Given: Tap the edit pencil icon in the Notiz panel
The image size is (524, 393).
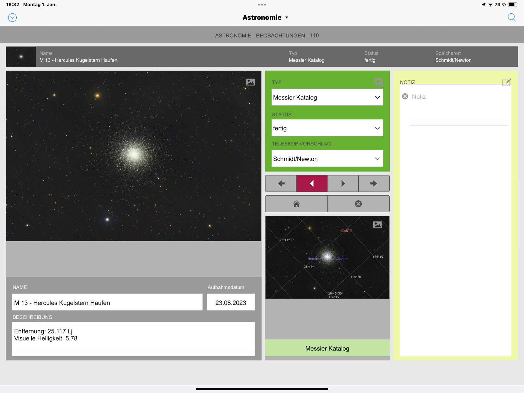Looking at the screenshot, I should (506, 82).
